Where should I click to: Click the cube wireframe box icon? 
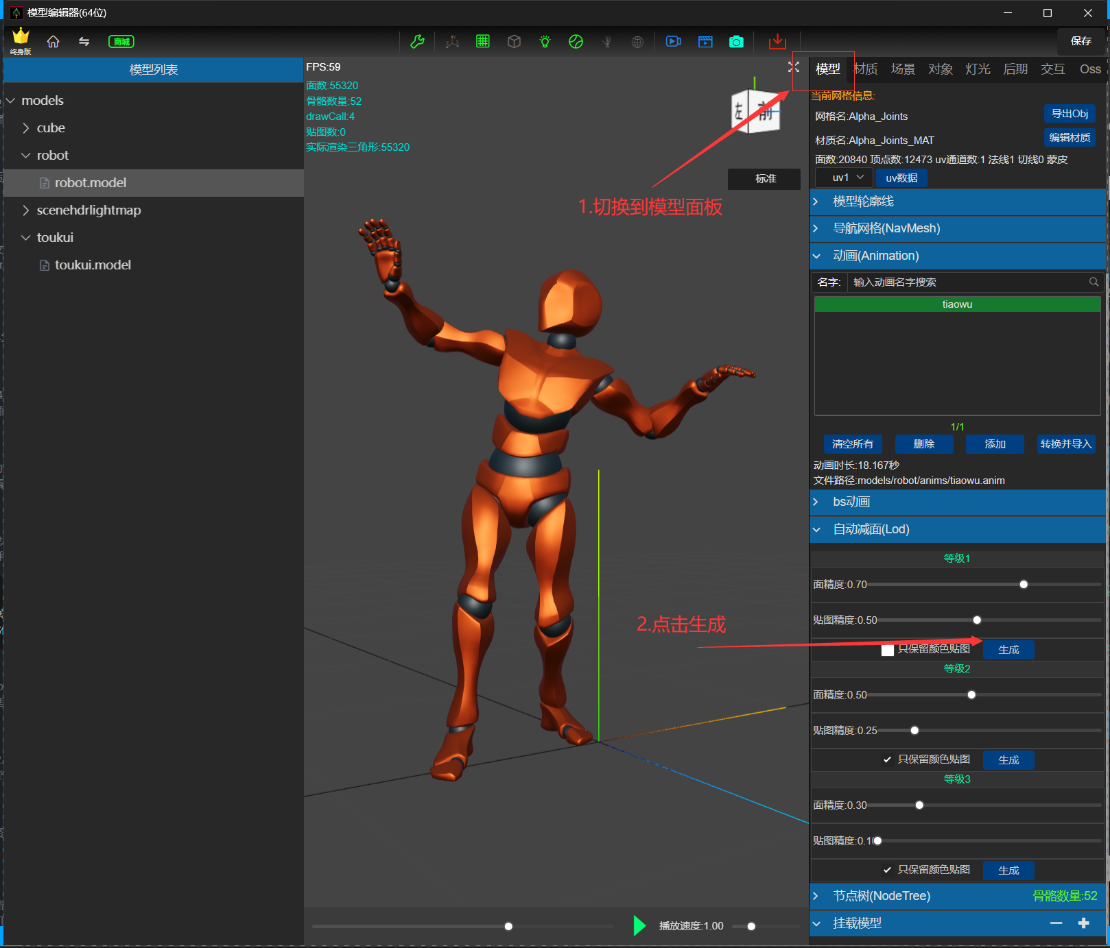point(514,42)
